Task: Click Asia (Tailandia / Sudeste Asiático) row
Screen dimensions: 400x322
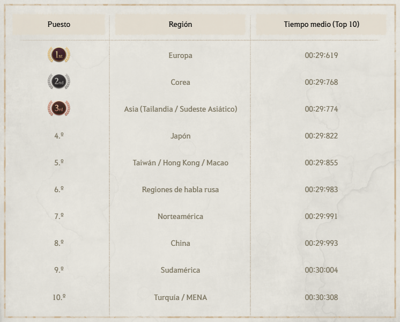Action: click(180, 109)
